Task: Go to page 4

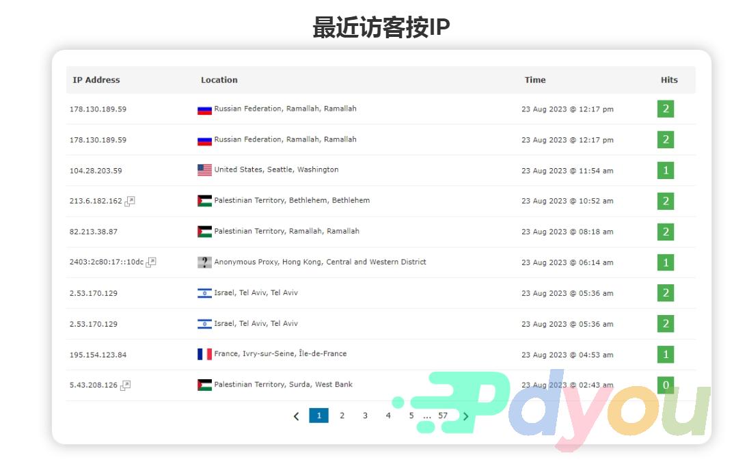Action: click(x=388, y=415)
